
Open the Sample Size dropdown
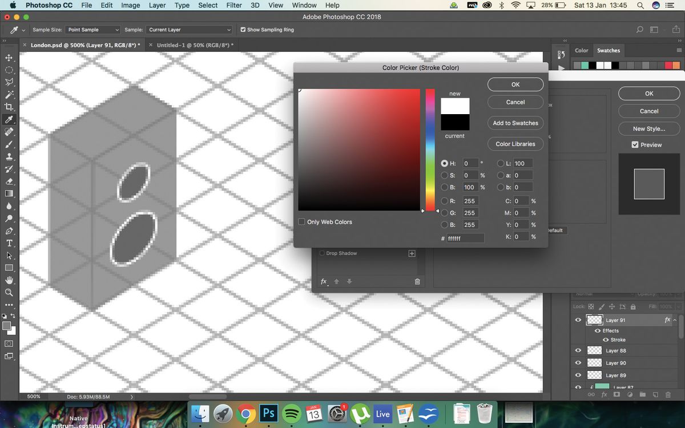click(92, 30)
